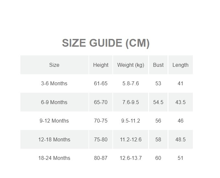This screenshot has width=220, height=178.
Task: Click the 61-65 height value
Action: 100,83
